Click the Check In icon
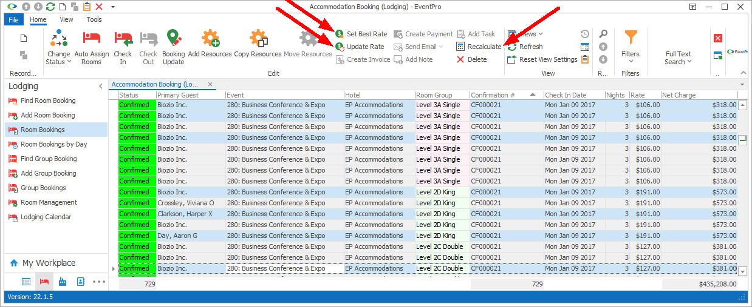The image size is (752, 307). [x=123, y=39]
